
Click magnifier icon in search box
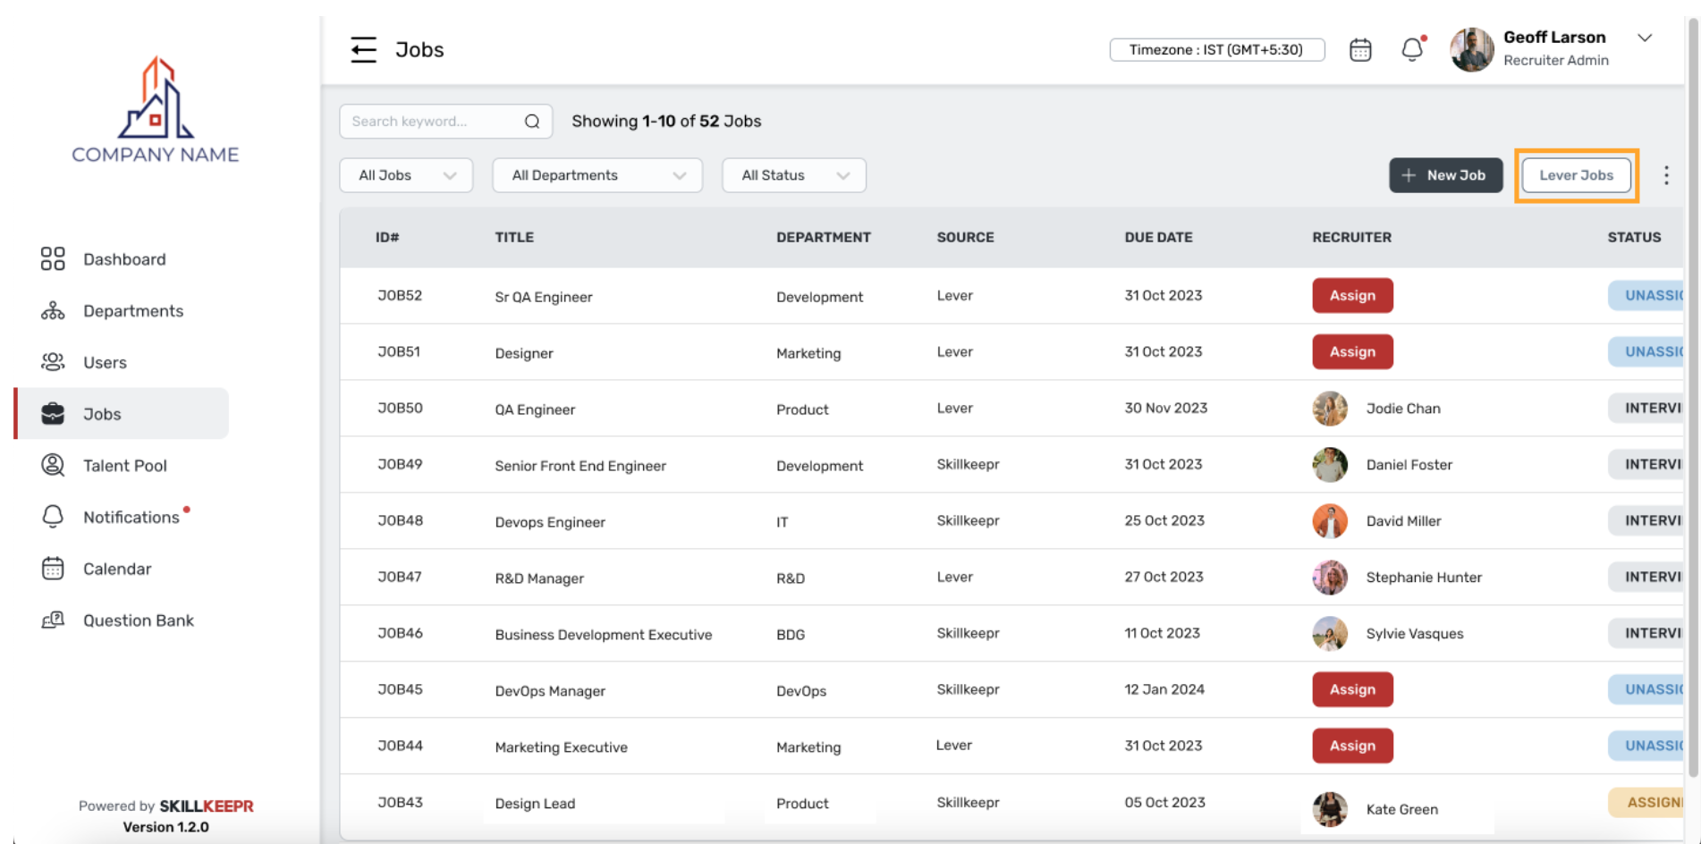point(532,122)
